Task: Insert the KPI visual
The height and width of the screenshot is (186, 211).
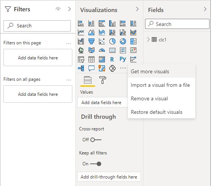Action: tap(133, 50)
